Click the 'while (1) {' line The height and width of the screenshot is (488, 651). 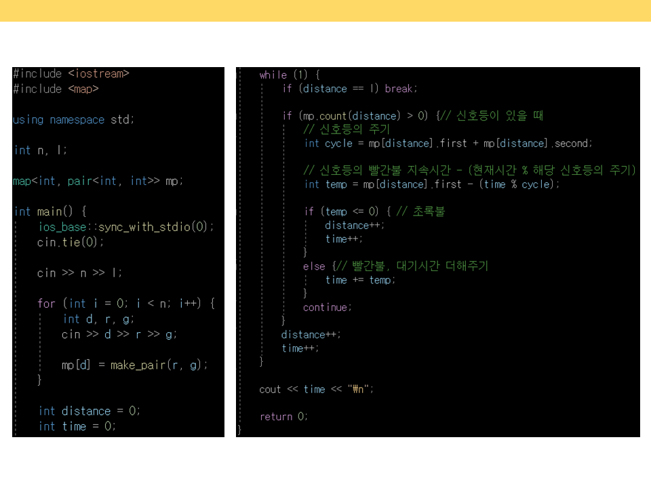click(x=290, y=75)
